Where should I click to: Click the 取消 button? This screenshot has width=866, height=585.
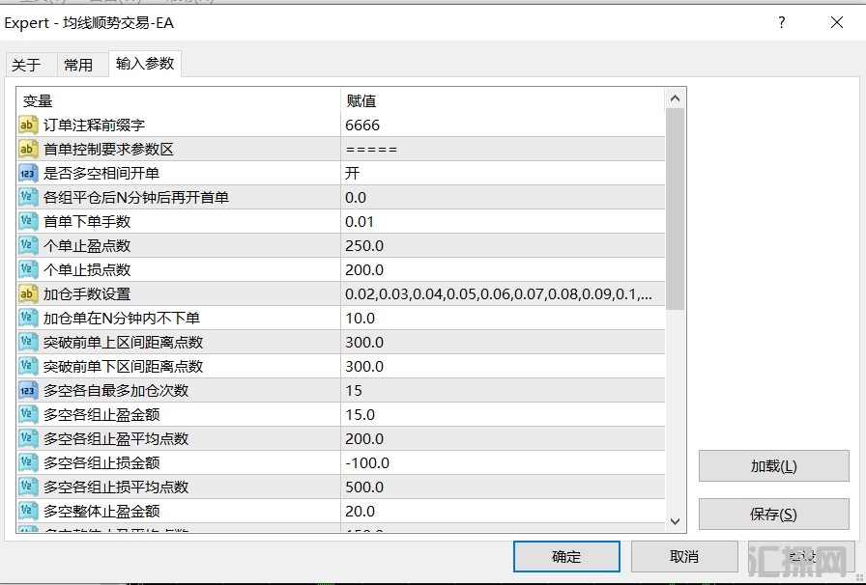click(684, 556)
